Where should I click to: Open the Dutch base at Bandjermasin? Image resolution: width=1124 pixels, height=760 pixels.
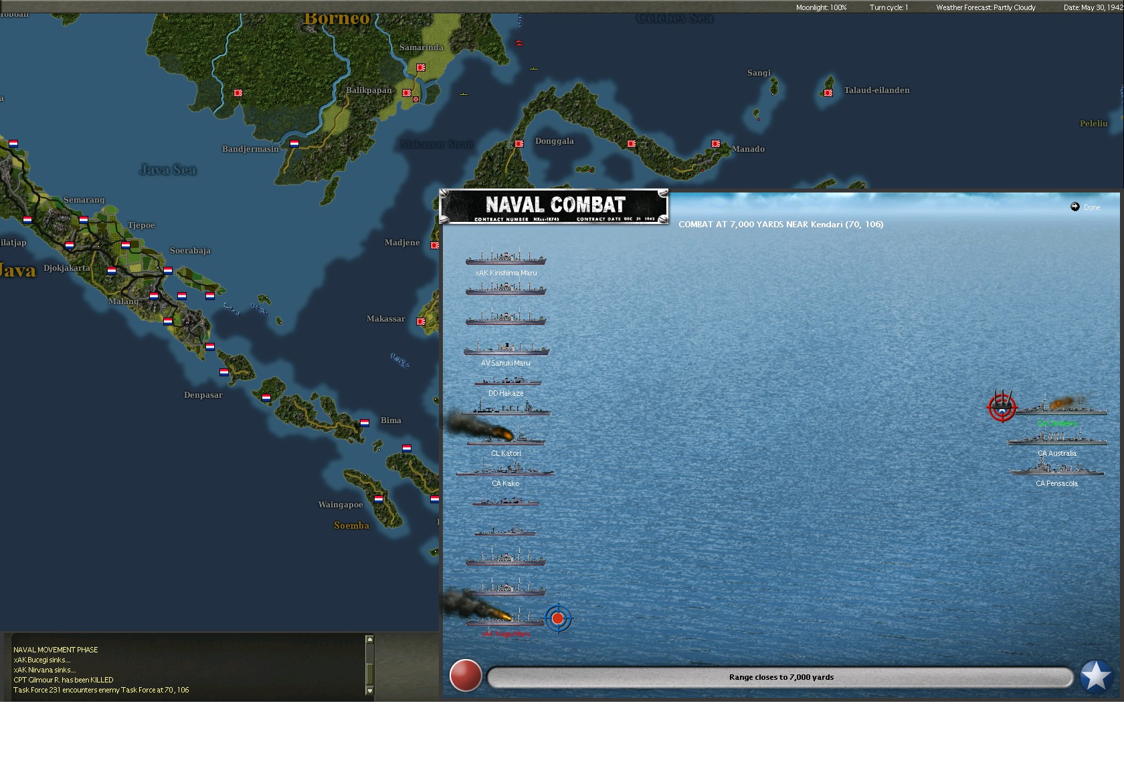[x=294, y=143]
